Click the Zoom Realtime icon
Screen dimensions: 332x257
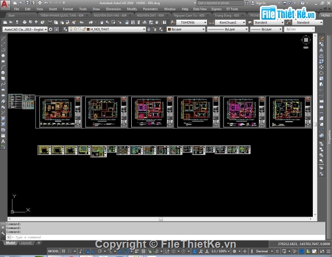[107, 22]
